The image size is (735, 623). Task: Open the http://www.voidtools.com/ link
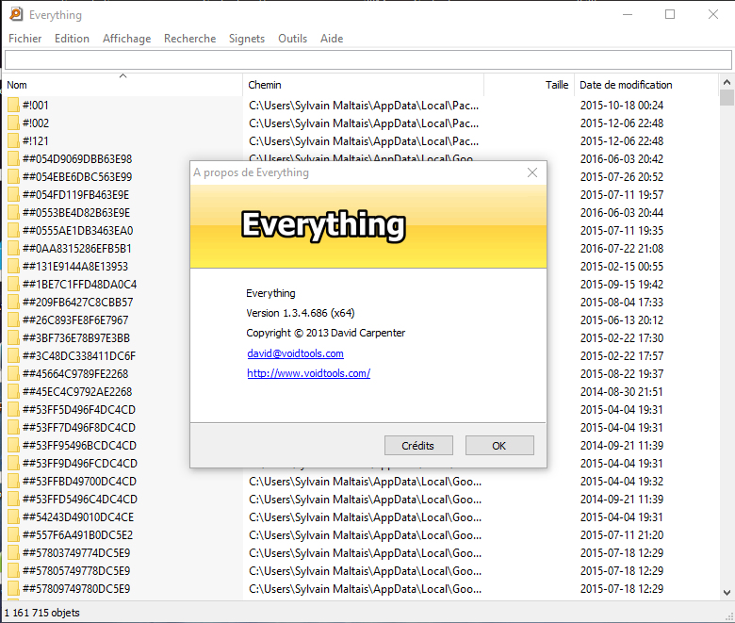[308, 373]
